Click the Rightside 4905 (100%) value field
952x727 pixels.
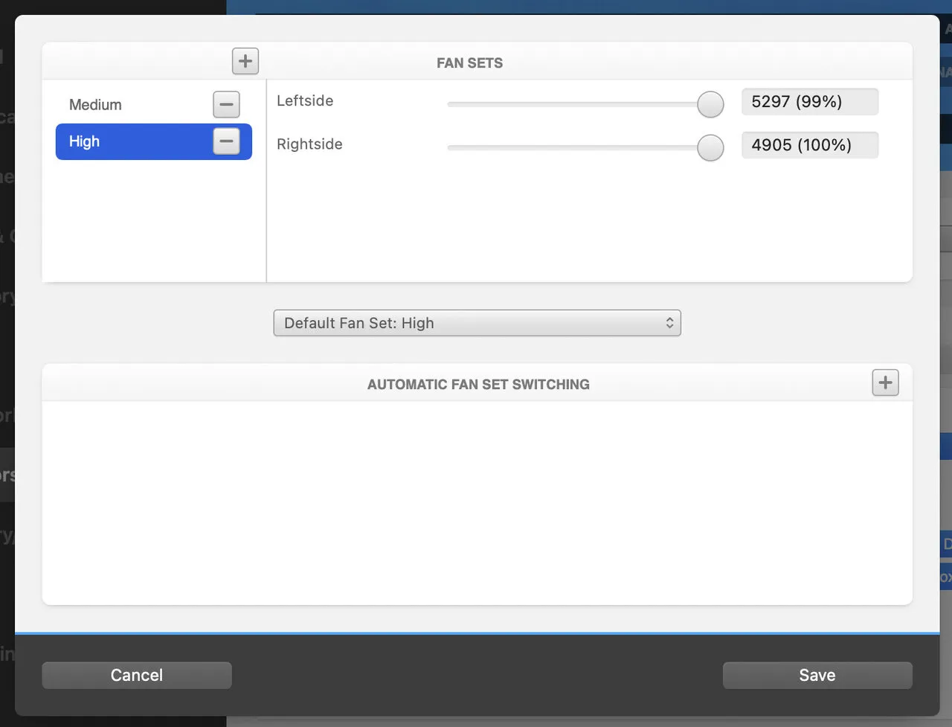click(809, 145)
